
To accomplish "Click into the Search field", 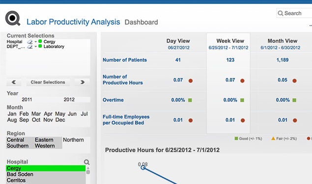I will [294, 13].
